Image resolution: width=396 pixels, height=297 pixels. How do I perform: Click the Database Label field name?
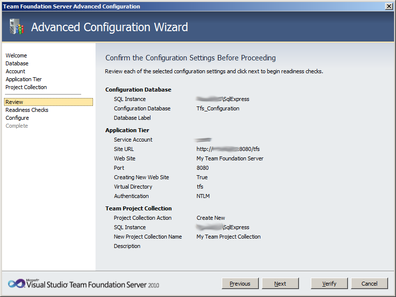tap(132, 118)
